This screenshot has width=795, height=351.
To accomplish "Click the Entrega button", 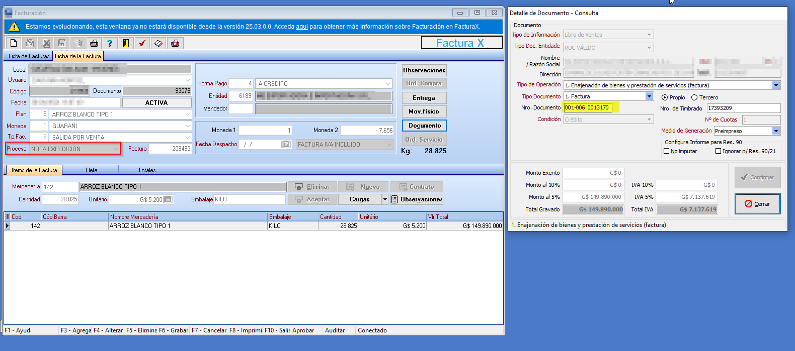I will coord(424,98).
